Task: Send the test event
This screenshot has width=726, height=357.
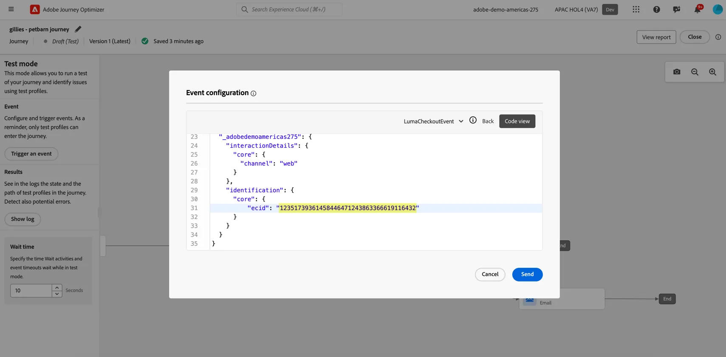Action: 527,274
